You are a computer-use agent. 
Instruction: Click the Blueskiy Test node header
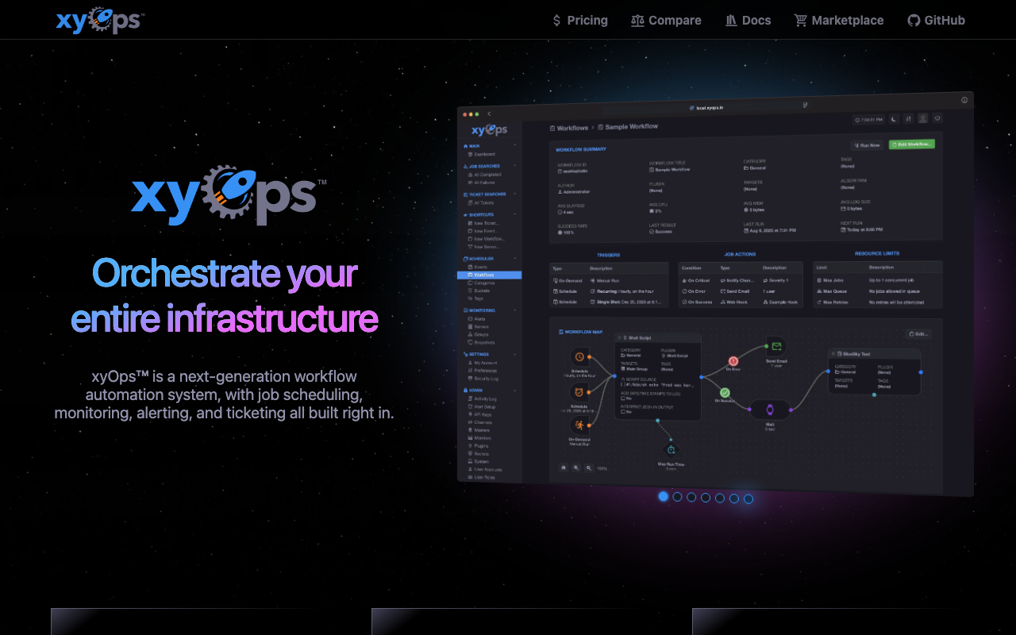875,353
